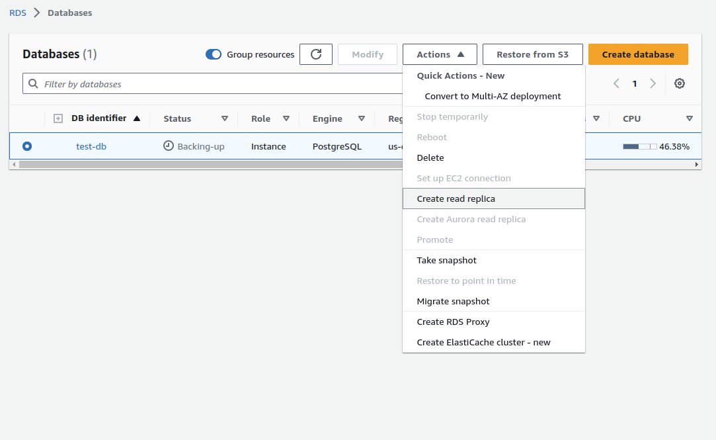
Task: Click the search magnifier icon in filter box
Action: 33,83
